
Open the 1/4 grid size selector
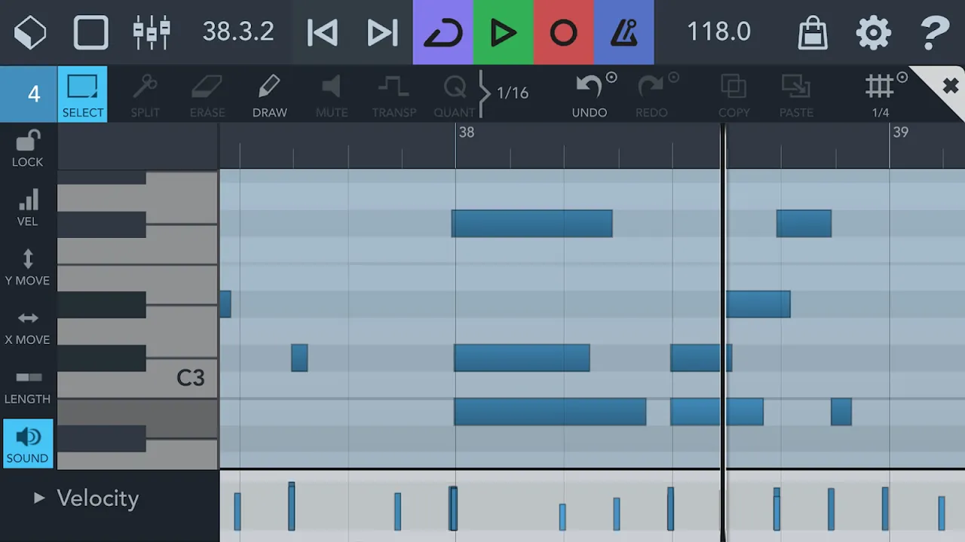tap(880, 94)
